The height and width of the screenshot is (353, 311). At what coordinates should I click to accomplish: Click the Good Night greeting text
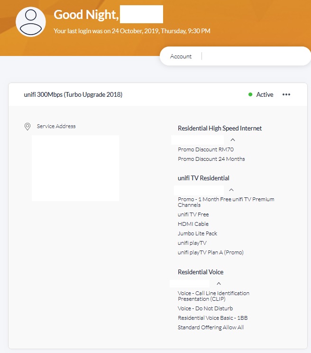(86, 15)
